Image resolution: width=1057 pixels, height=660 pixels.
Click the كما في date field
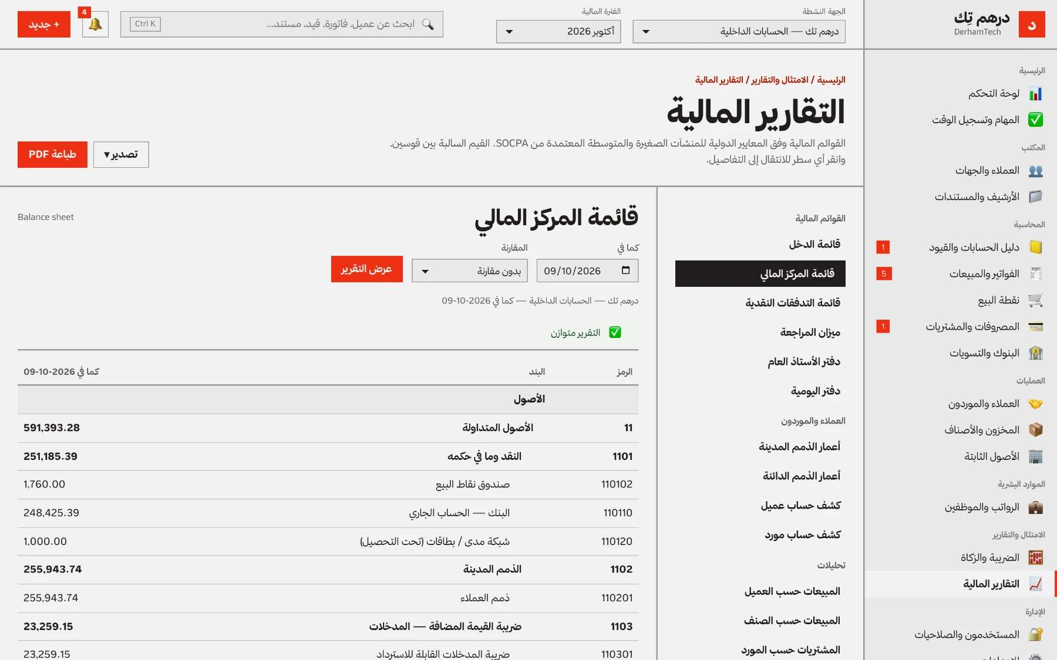click(587, 271)
